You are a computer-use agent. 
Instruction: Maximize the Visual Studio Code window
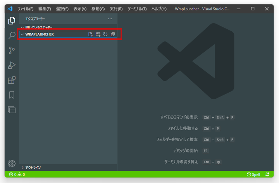tap(253, 9)
